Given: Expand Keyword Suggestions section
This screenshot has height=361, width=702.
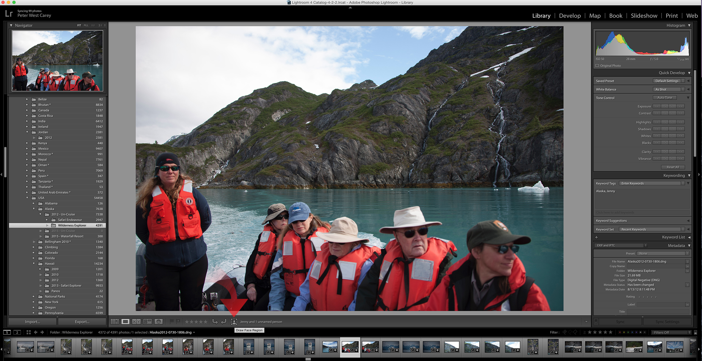Looking at the screenshot, I should coord(688,220).
